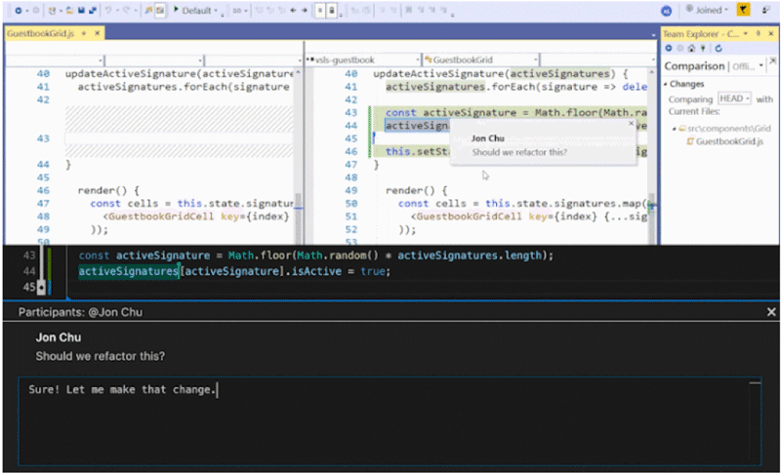Viewport: 781px width, 473px height.
Task: Click 'render() {' on right pane line 49
Action: 417,190
